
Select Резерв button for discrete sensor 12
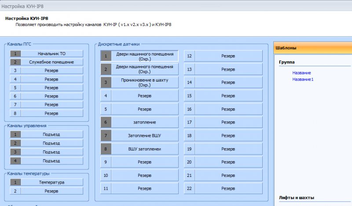coord(228,56)
